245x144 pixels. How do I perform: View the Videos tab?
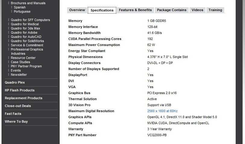(x=197, y=10)
